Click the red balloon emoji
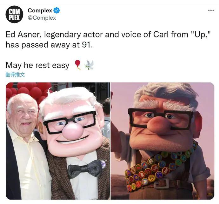The width and height of the screenshot is (219, 204). coord(78,65)
